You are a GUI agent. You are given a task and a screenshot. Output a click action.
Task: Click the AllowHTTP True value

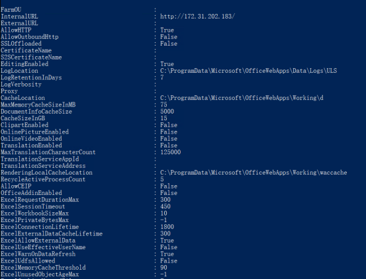click(167, 30)
